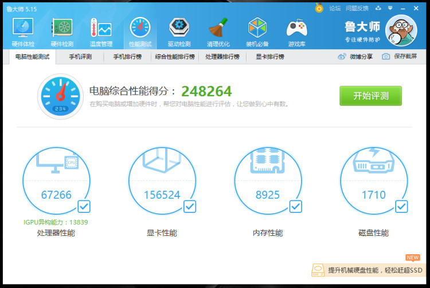Open the 清理优化 cleanup broom icon
The image size is (430, 288).
[218, 27]
